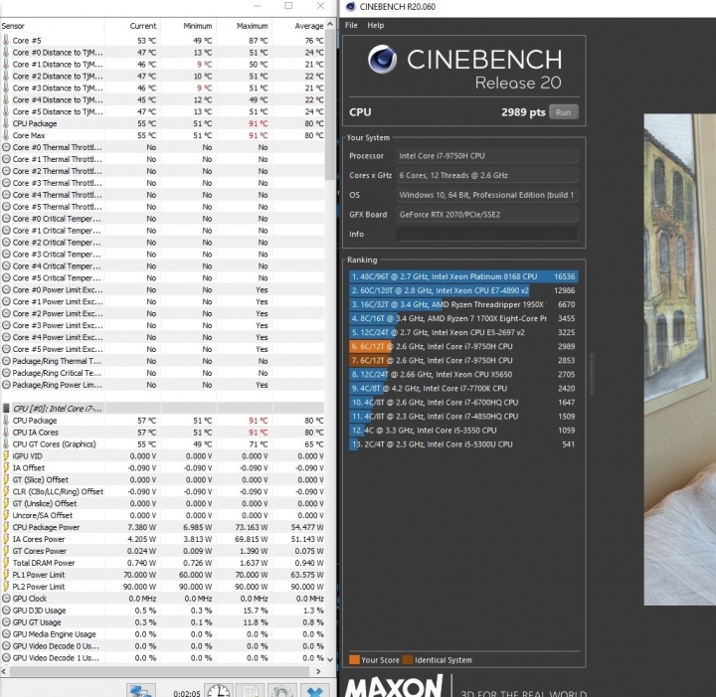Click the circle icon beside Core #0 Thermal Throttling

point(6,147)
